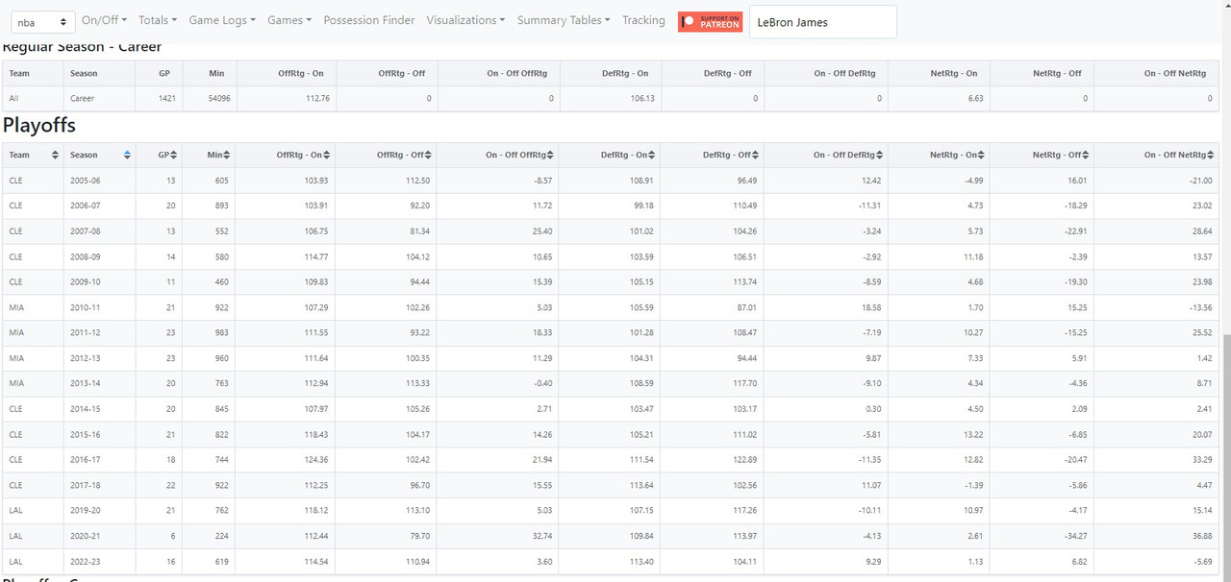This screenshot has width=1231, height=582.
Task: Select the 2007-08 season cell
Action: (98, 231)
